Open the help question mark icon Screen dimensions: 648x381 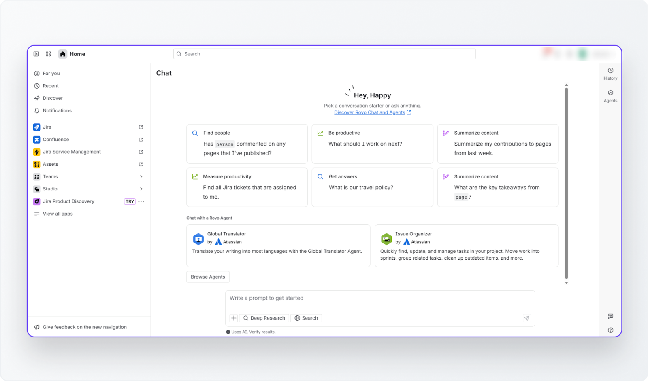point(610,330)
